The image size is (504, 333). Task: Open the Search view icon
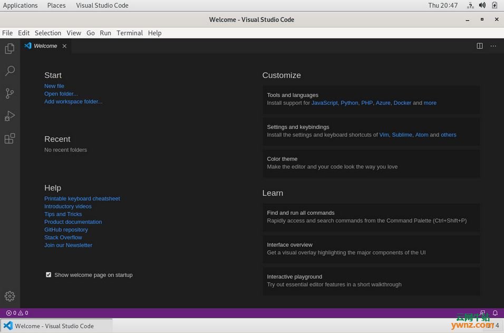[x=9, y=71]
